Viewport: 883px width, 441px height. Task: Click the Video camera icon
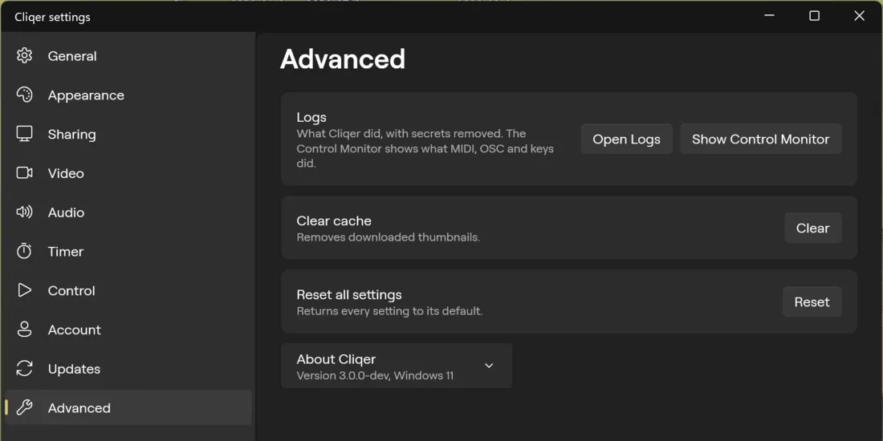point(24,172)
